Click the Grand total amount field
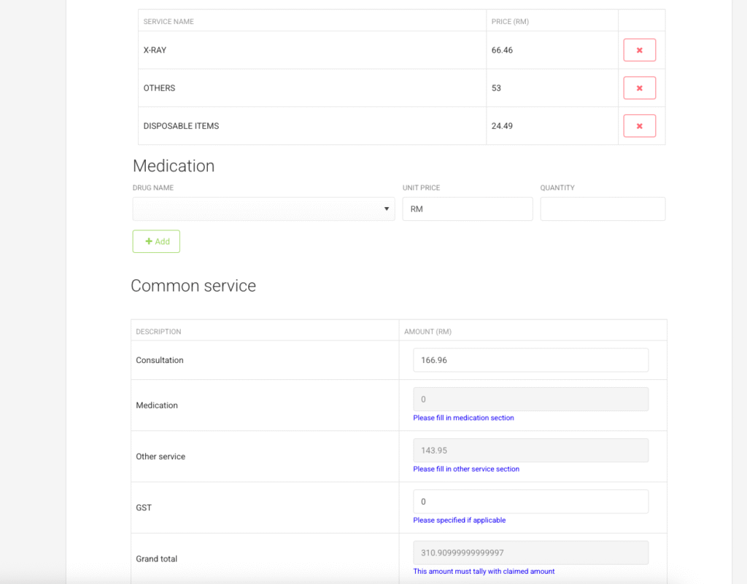 [x=530, y=553]
